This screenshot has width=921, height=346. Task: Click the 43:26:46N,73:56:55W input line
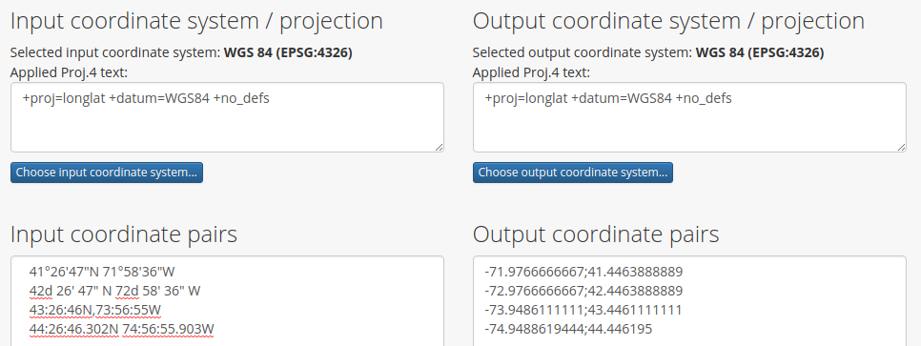point(95,310)
